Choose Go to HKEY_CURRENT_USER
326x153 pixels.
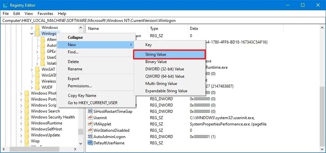pyautogui.click(x=96, y=103)
